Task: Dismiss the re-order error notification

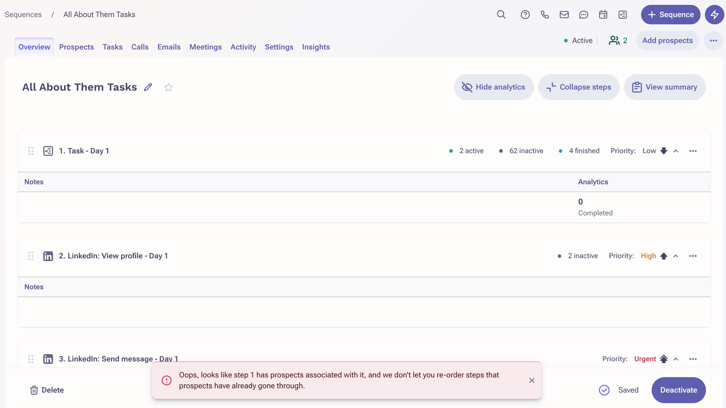Action: (532, 380)
